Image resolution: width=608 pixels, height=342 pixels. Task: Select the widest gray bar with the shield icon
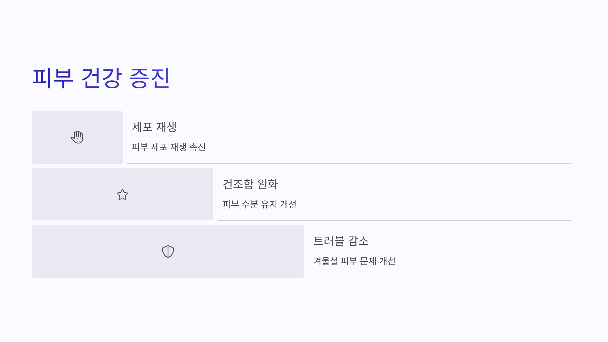(168, 251)
